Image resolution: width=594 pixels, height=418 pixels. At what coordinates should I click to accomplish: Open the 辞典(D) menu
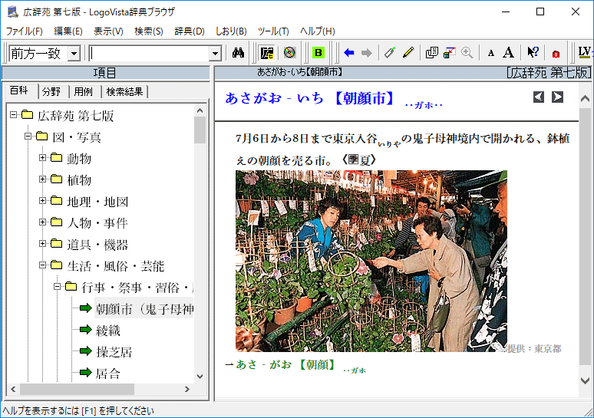[x=190, y=31]
